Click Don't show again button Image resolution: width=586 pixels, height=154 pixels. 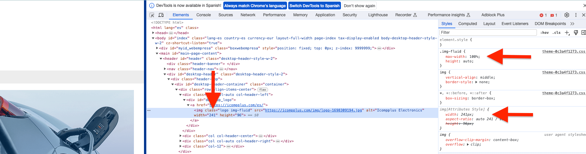(359, 6)
